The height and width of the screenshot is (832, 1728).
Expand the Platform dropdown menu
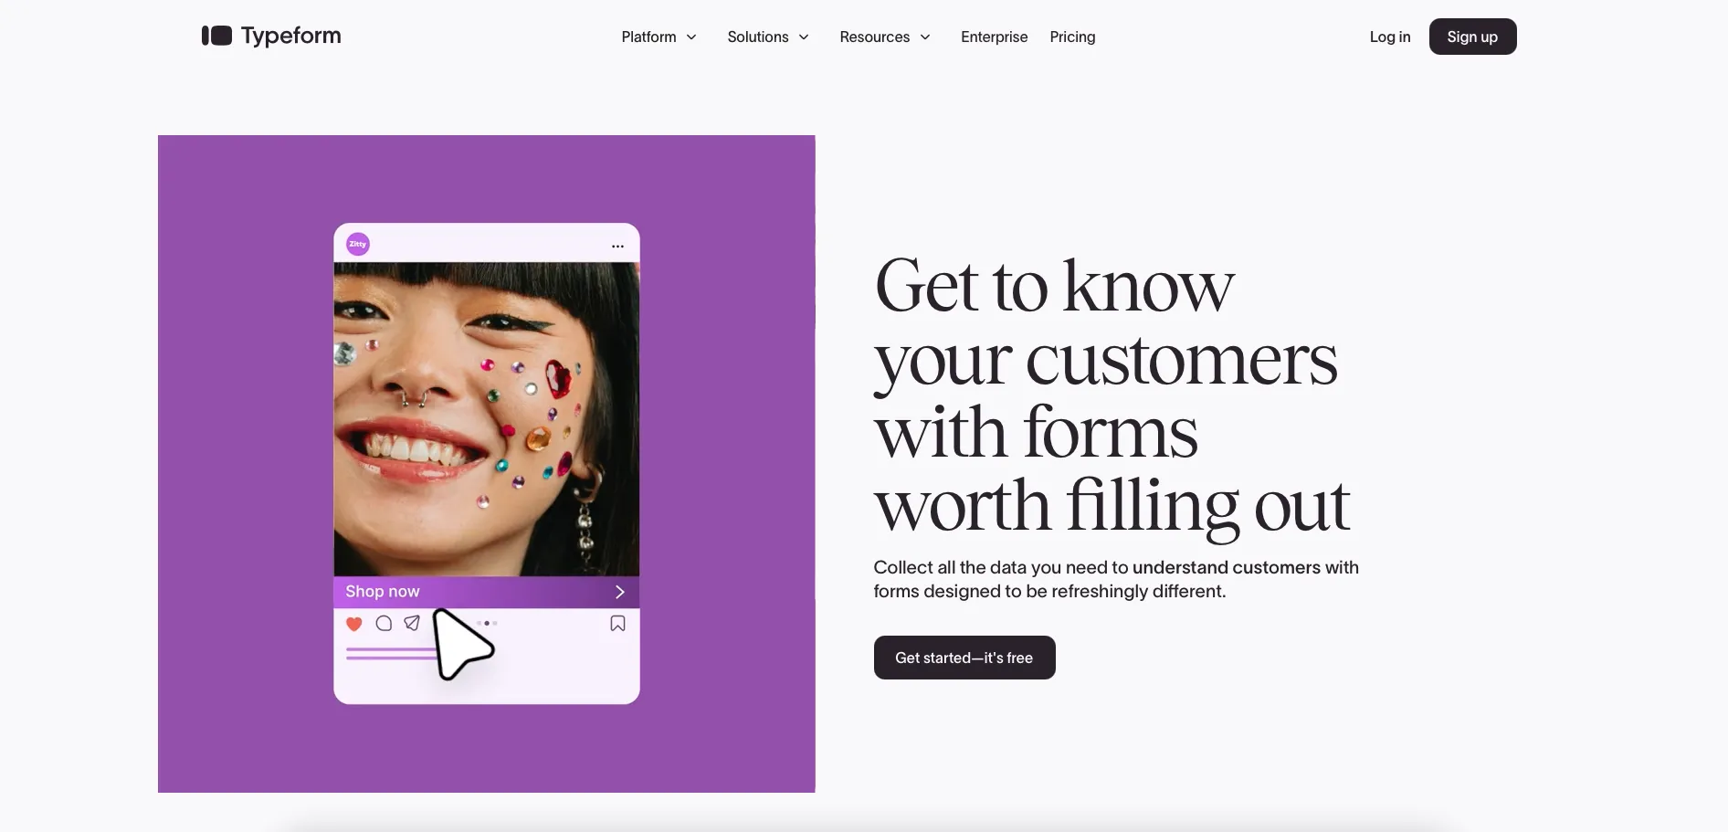659,37
